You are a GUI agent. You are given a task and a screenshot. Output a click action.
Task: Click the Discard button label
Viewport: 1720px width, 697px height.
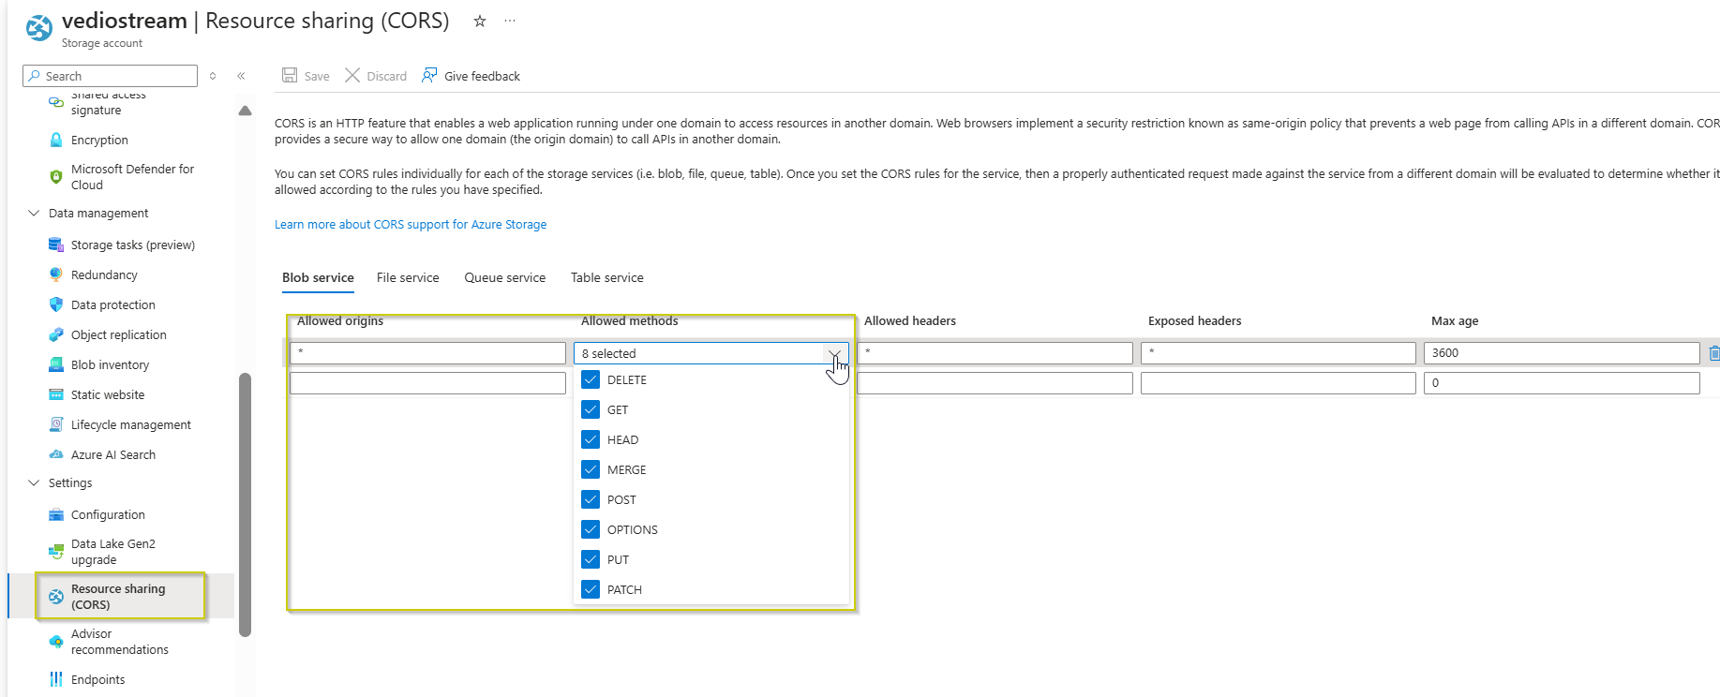click(387, 76)
